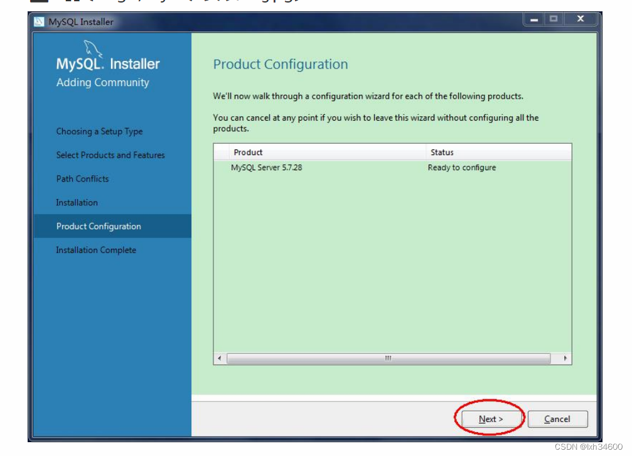This screenshot has width=632, height=456.
Task: Click the Cancel button
Action: [x=557, y=418]
